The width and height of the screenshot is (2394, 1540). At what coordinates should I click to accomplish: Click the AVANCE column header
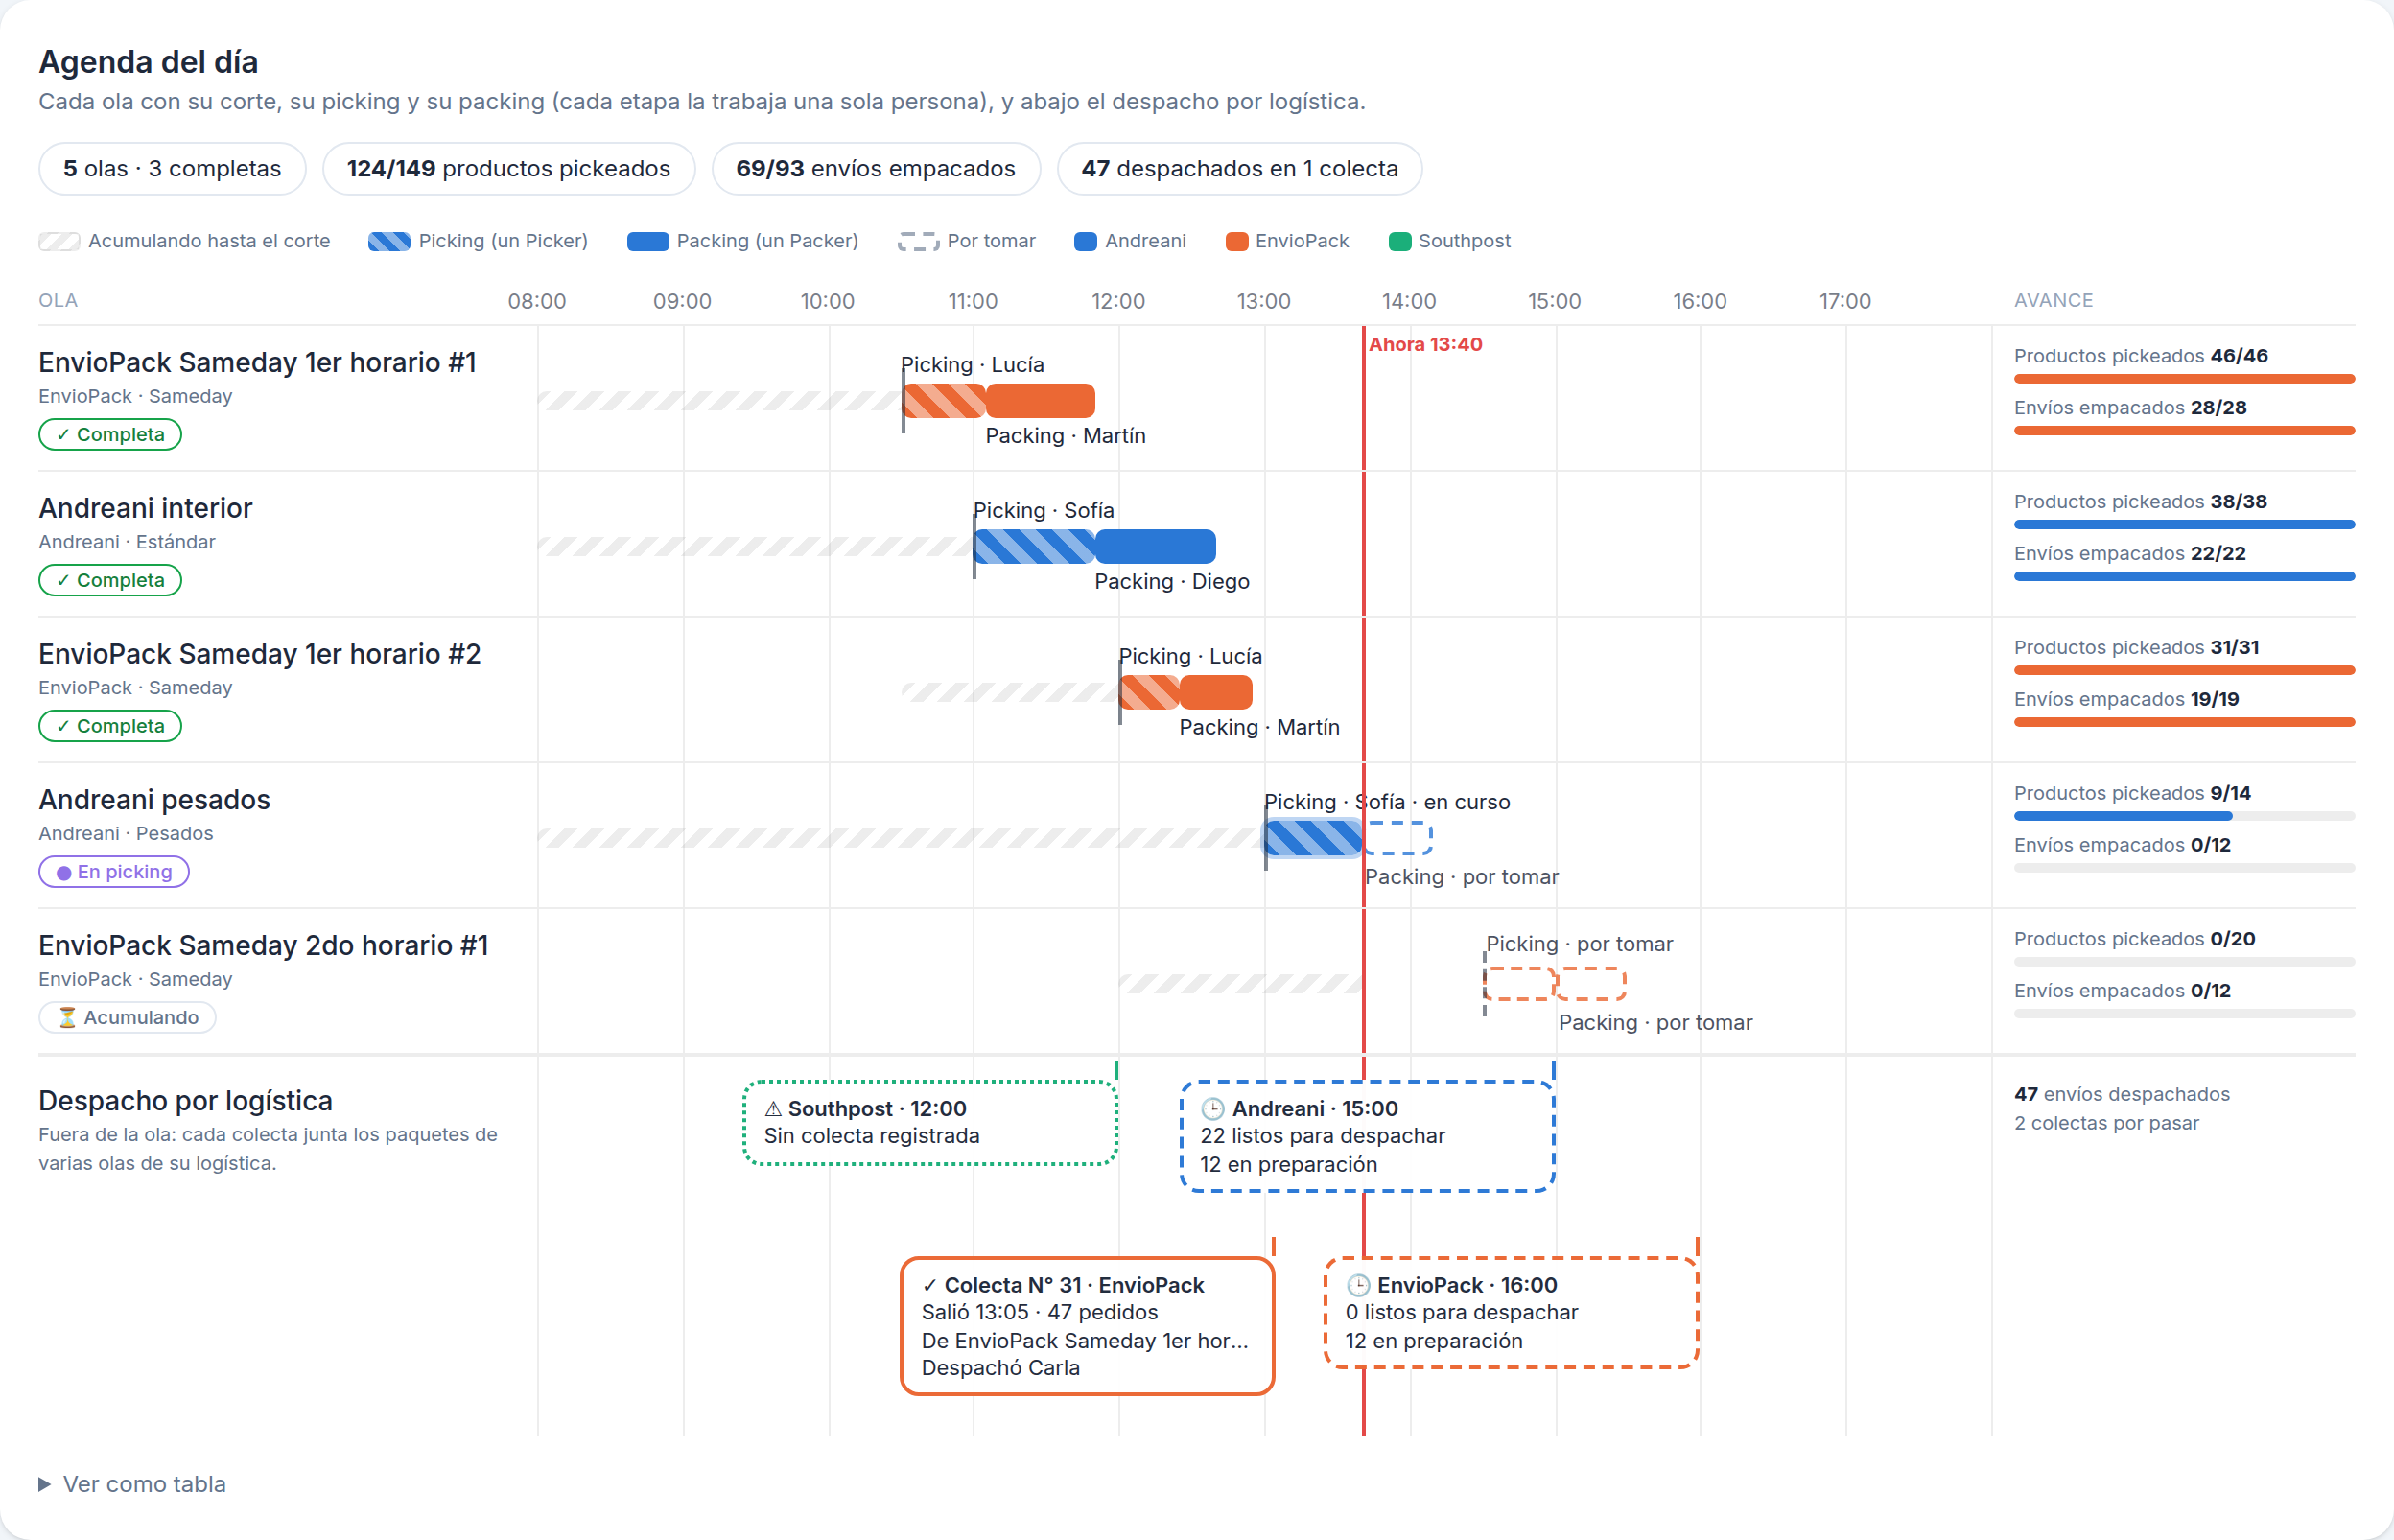point(2053,301)
